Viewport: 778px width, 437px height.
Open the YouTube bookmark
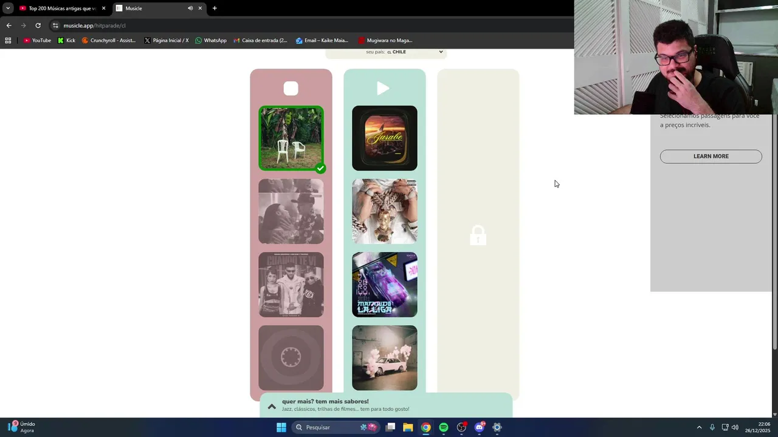pos(37,41)
